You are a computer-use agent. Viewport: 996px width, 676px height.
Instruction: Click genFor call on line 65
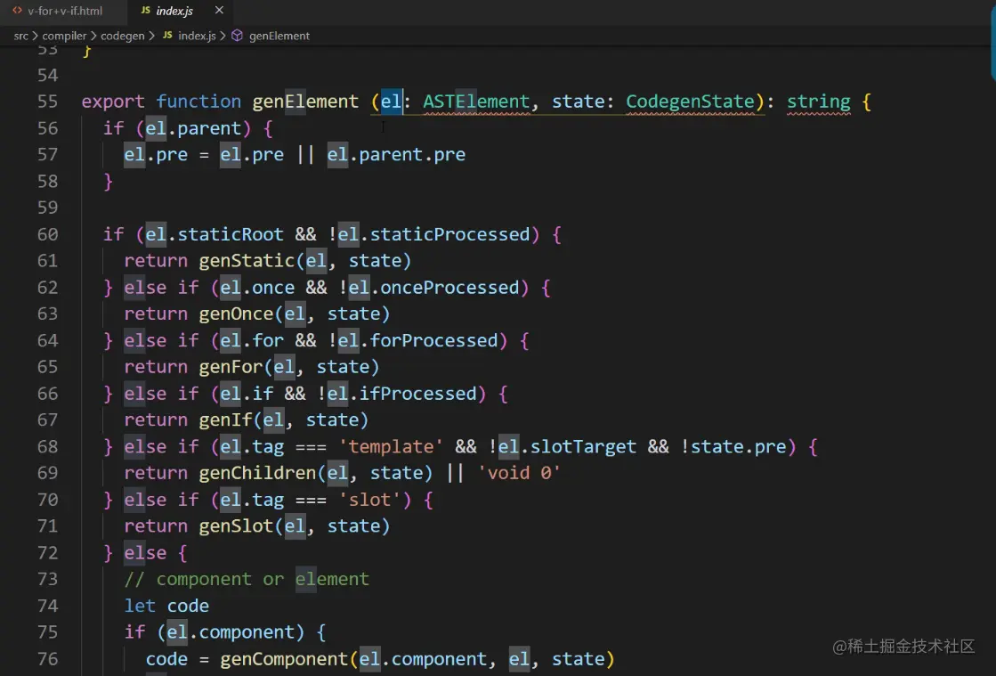[x=231, y=367]
